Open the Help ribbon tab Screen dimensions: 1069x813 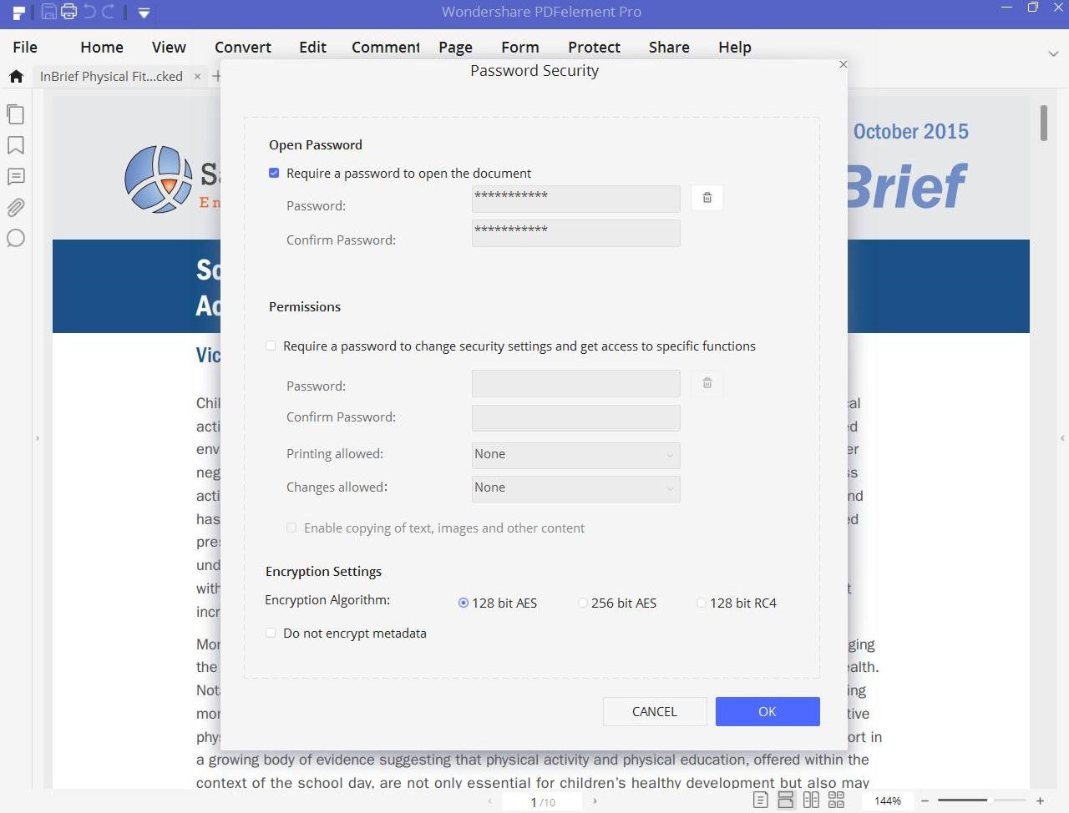click(735, 48)
